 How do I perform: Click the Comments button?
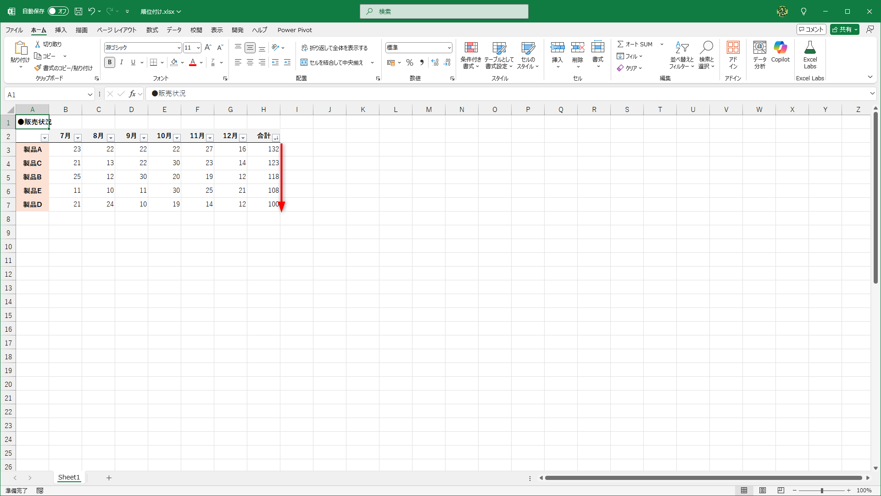811,29
